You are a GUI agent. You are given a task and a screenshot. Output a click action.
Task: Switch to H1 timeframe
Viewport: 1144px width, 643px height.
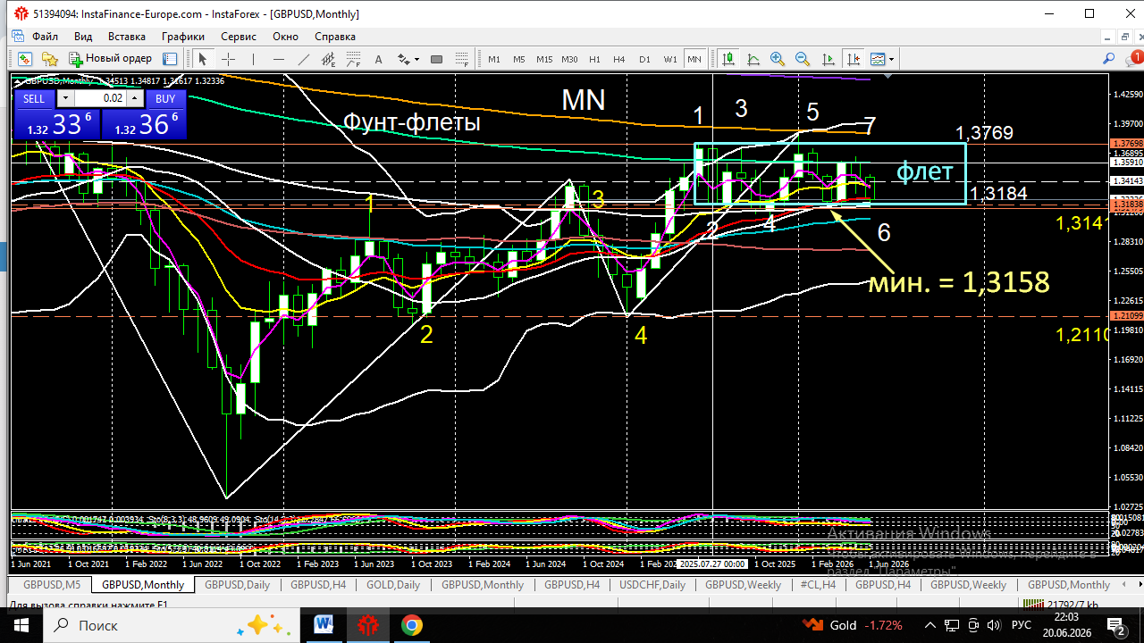point(594,59)
